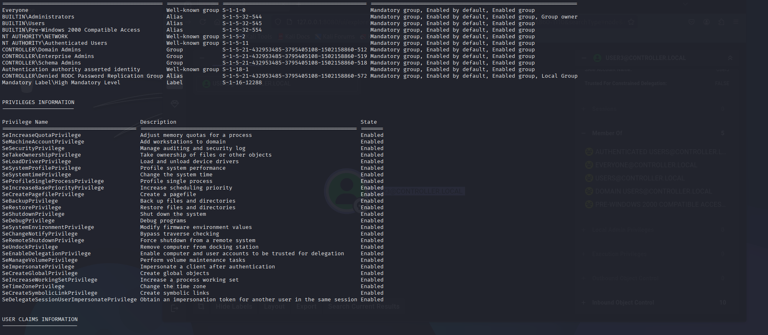Click 'Trusted For Constrained Delegation' property row
768x335 pixels.
coord(657,83)
